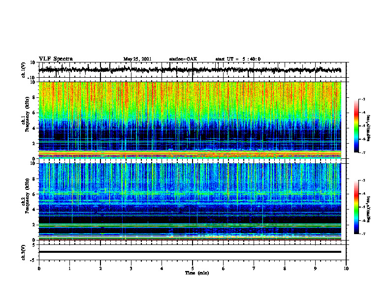Click the -7 label on ch.1 colorbar
This screenshot has width=390, height=301.
(x=363, y=152)
